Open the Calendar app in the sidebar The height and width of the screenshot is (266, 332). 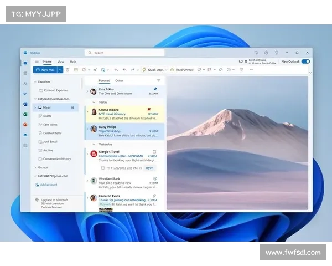[25, 73]
